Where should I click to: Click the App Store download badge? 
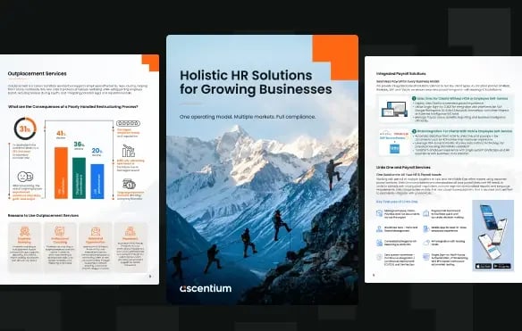coord(483,266)
